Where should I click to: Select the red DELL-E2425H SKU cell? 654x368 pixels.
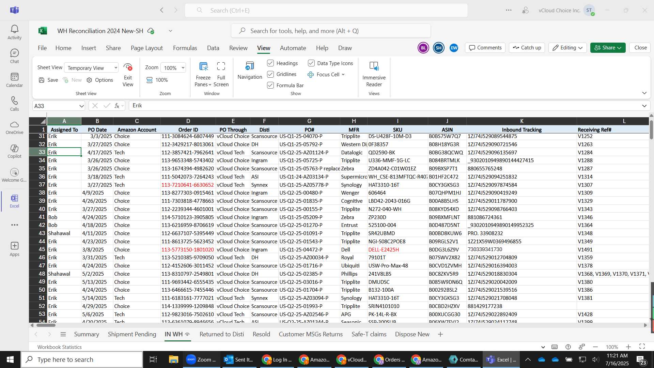tap(398, 249)
